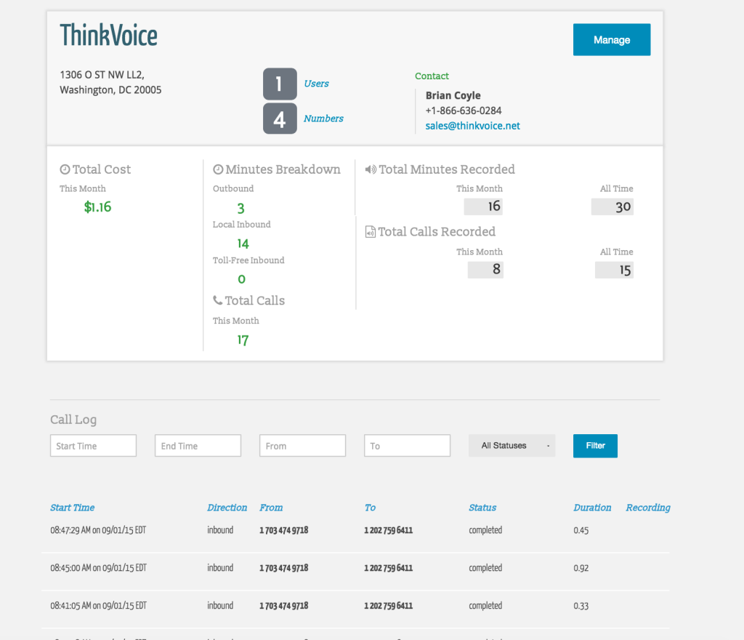Select the $1.16 total cost value
The height and width of the screenshot is (640, 744).
[98, 207]
